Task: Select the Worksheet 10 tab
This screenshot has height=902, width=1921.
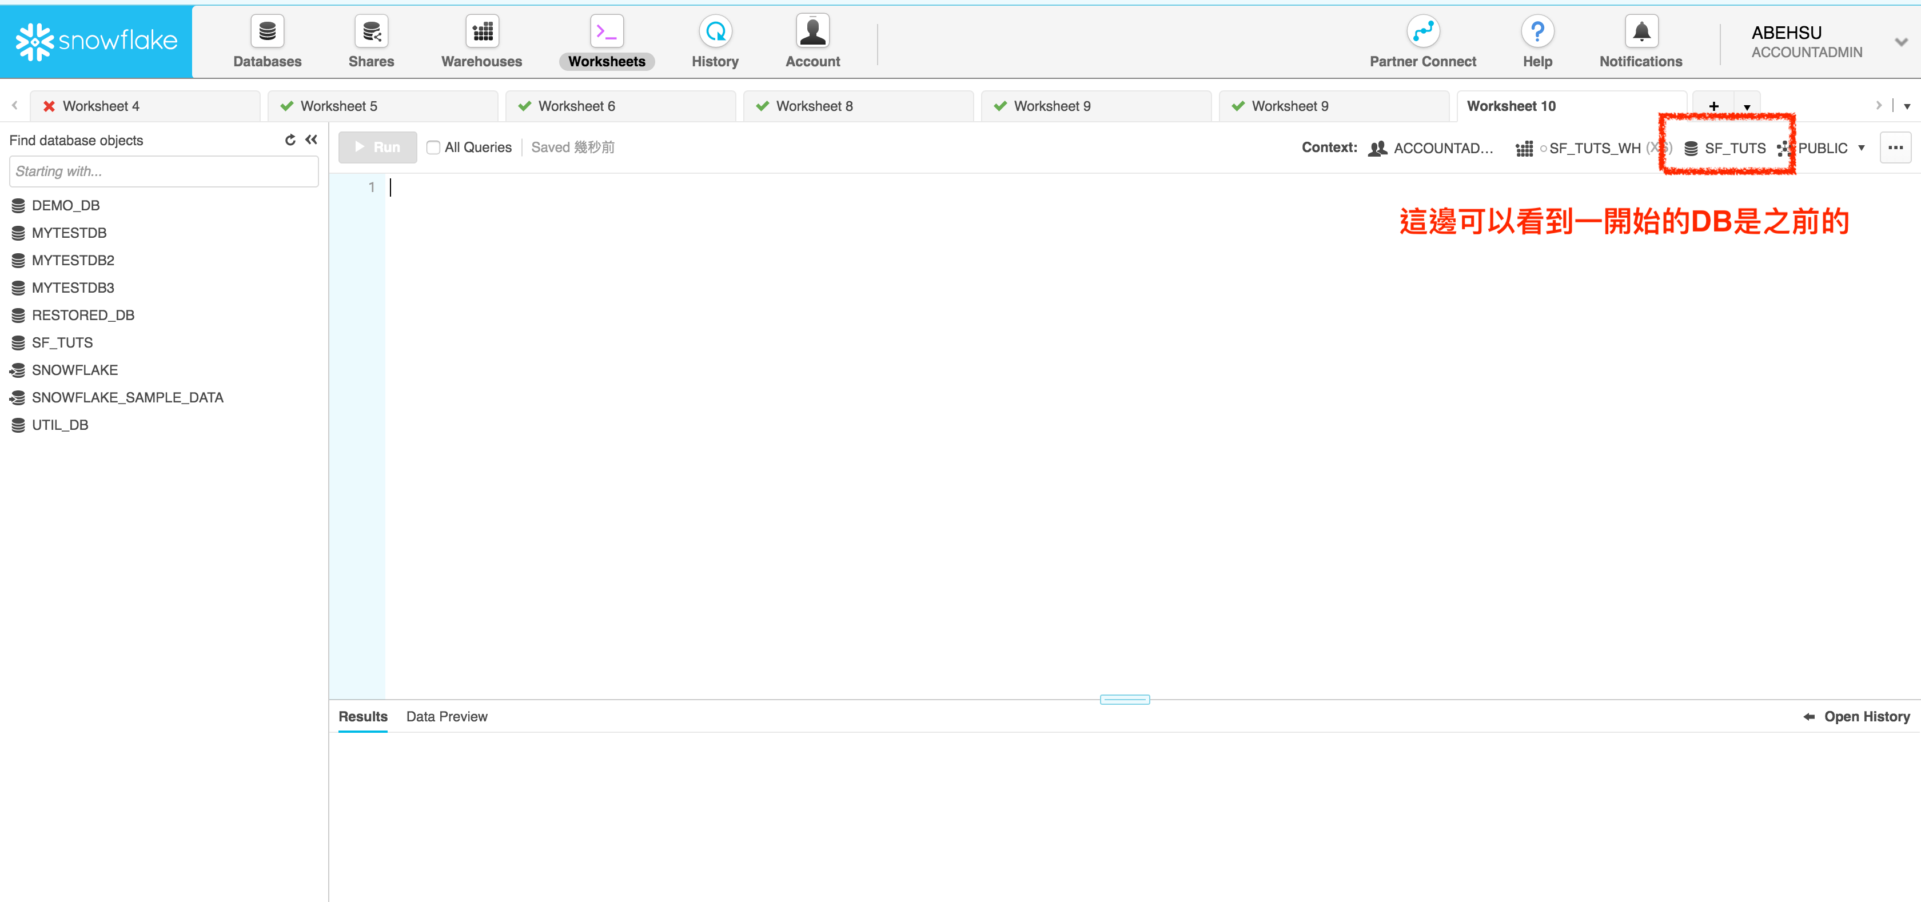Action: 1572,106
